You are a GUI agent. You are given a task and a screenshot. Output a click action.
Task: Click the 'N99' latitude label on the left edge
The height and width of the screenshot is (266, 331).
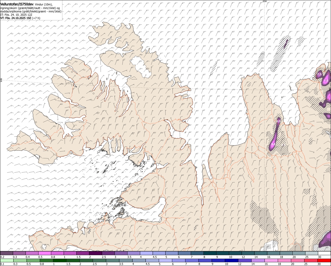coord(1,80)
